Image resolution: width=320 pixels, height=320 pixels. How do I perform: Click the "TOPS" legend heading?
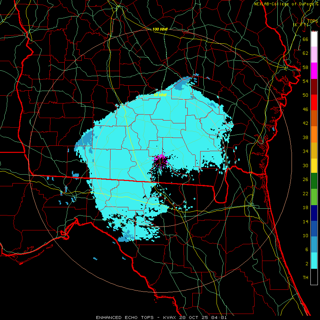313,21
